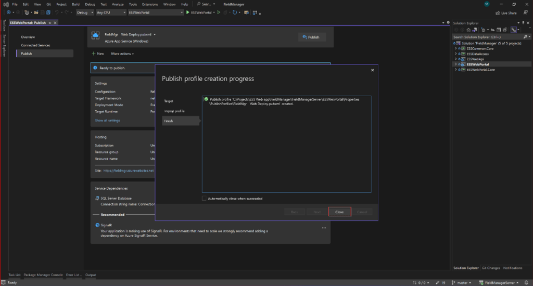Viewport: 533px width, 286px height.
Task: Expand the ESSCommon.Core project node
Action: point(456,48)
